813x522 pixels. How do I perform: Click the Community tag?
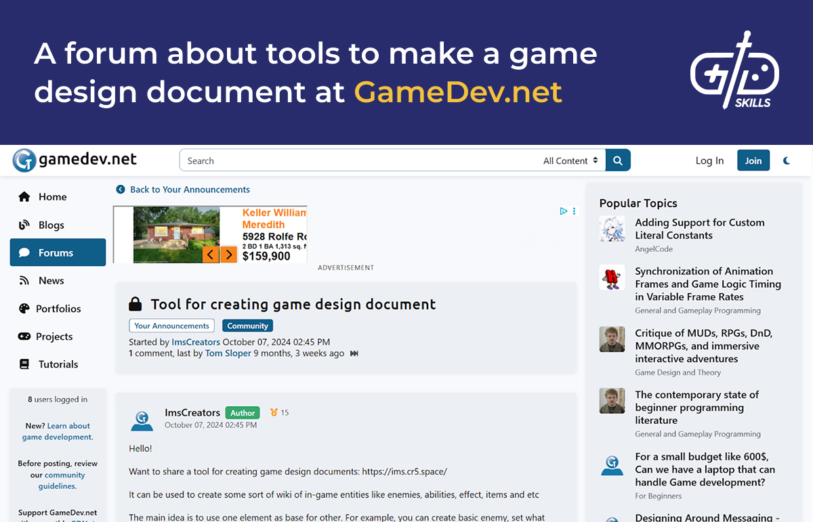[248, 326]
